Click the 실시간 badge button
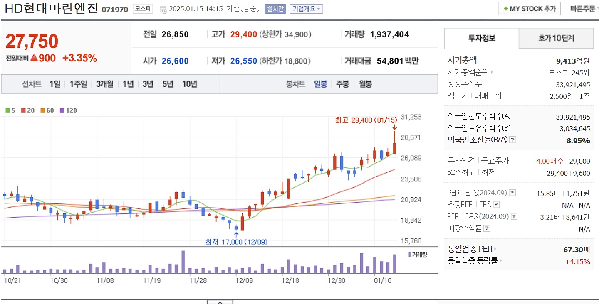This screenshot has height=304, width=599. [x=275, y=9]
